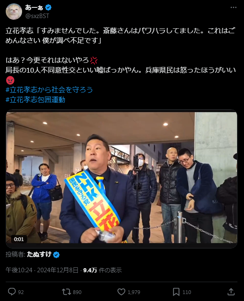Open the three-dot more options menu
The height and width of the screenshot is (301, 244).
[x=233, y=7]
